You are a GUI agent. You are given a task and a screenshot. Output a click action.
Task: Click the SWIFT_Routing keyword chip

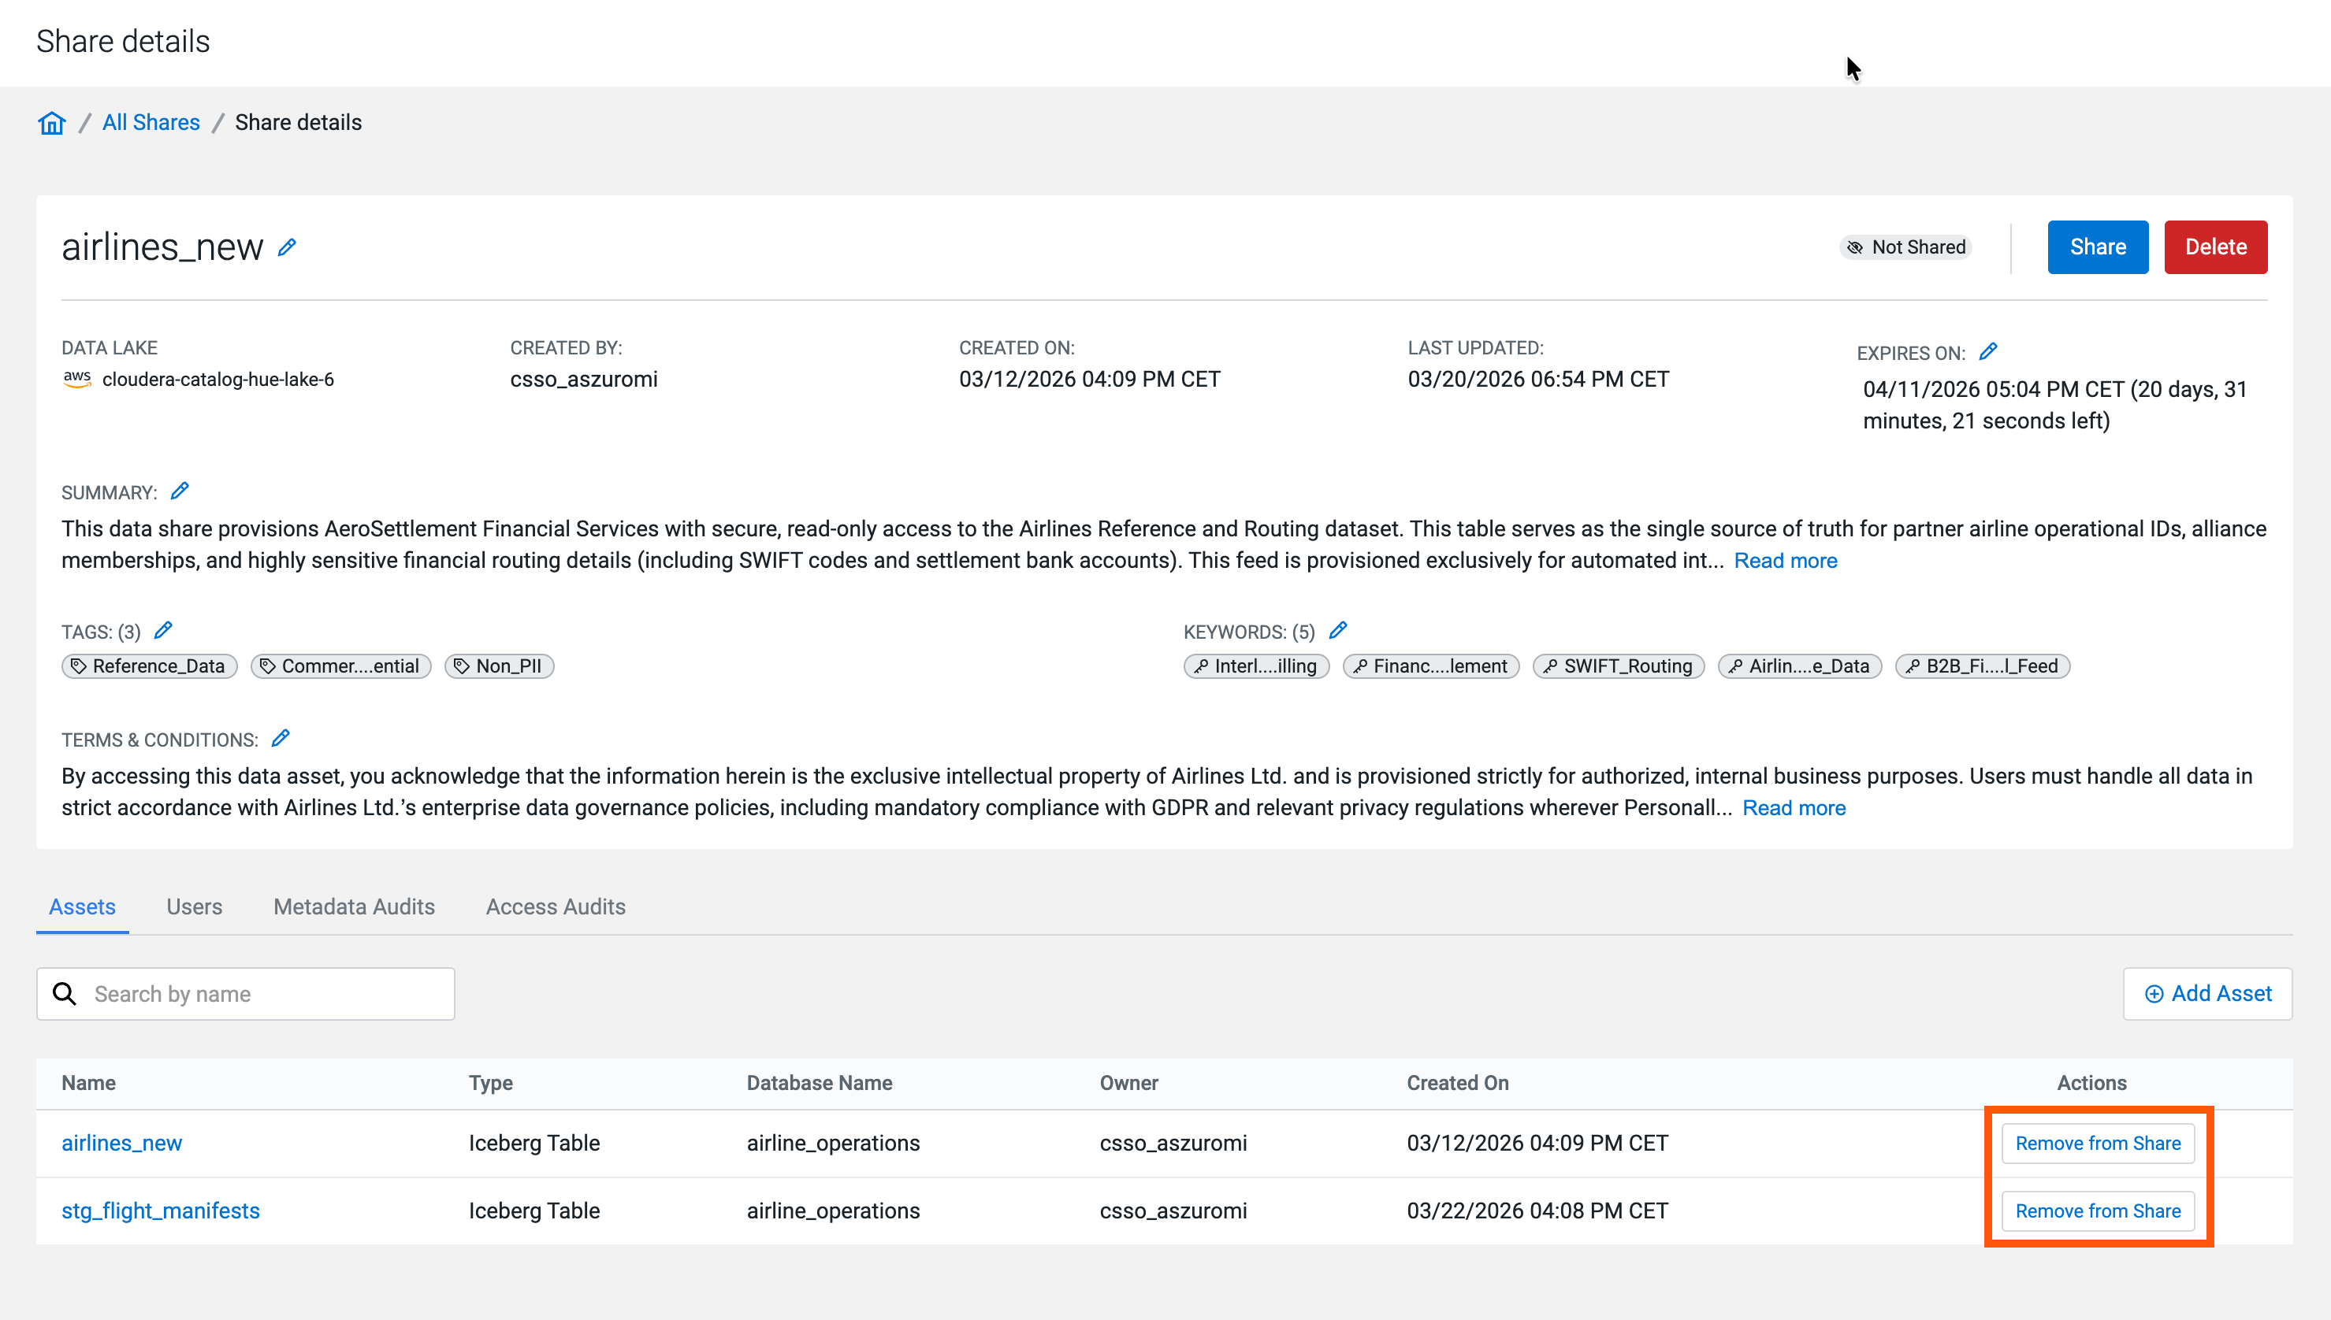click(1618, 666)
